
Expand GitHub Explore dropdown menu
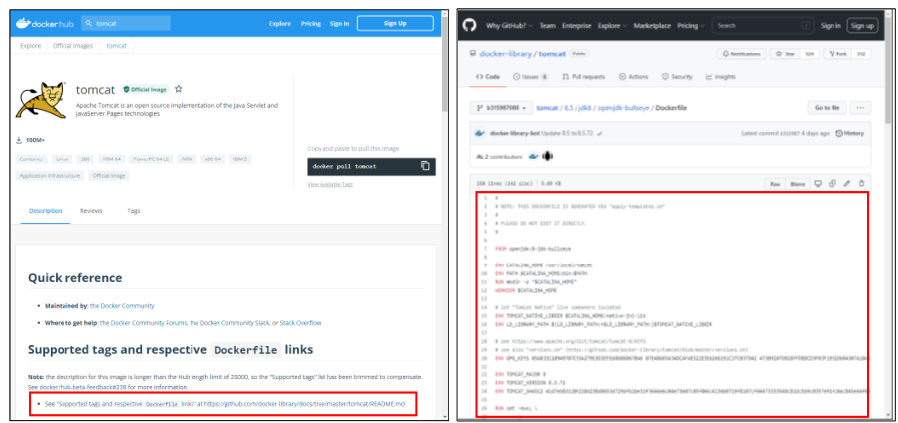coord(612,25)
